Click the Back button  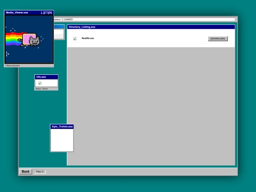pyautogui.click(x=26, y=172)
